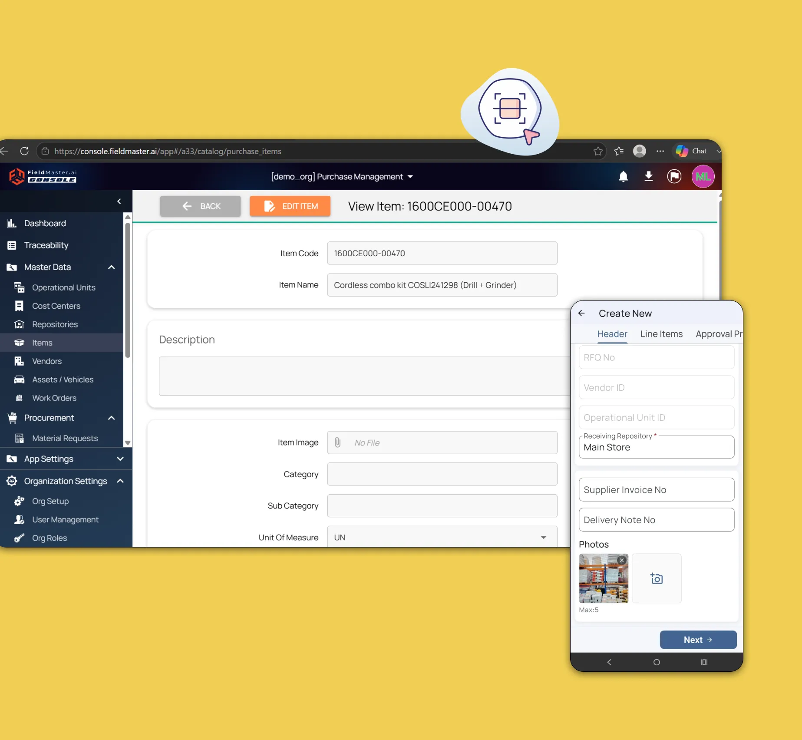Tap the phone home circle button
The width and height of the screenshot is (802, 740).
point(657,662)
